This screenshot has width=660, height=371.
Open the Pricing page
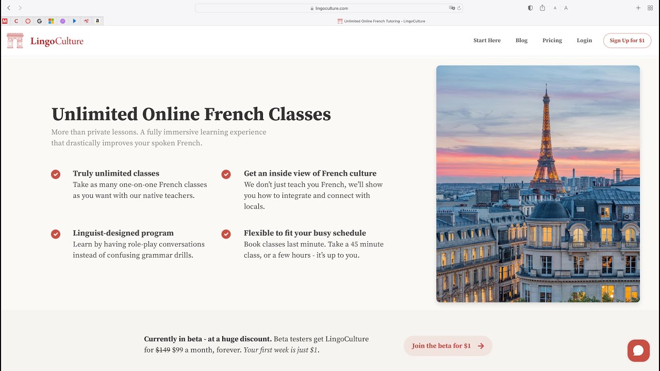(x=552, y=41)
